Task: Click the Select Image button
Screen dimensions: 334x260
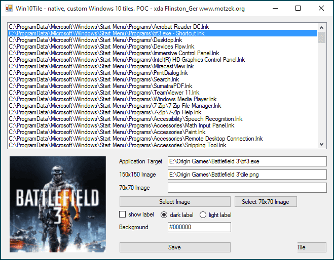Action: (175, 201)
